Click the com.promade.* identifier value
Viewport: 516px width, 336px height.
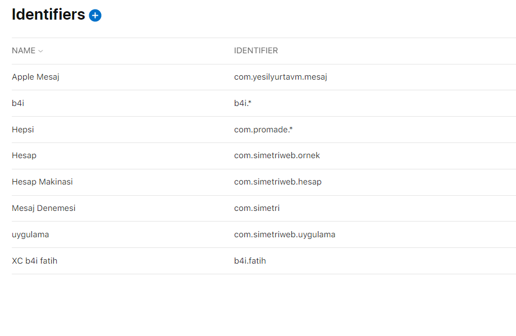click(x=263, y=130)
